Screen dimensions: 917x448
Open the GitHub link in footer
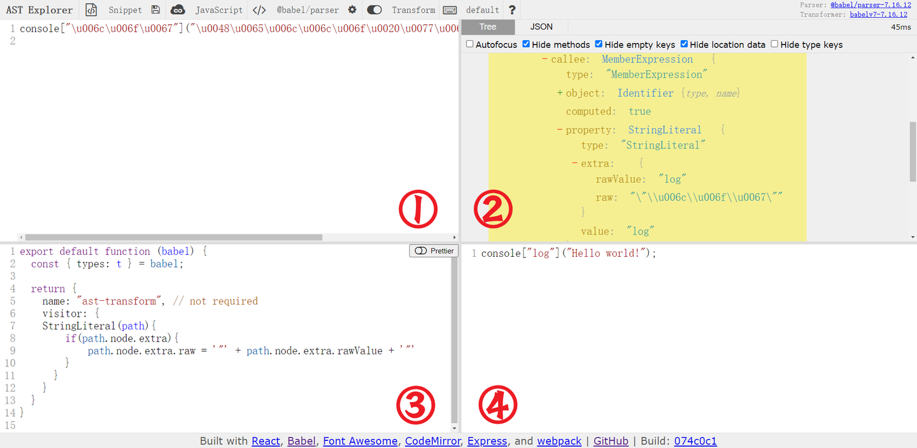[611, 441]
